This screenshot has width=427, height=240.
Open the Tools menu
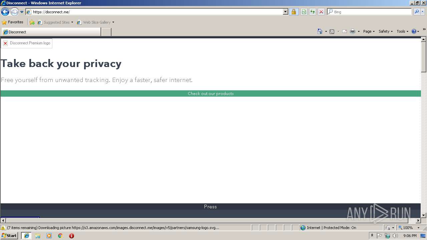pyautogui.click(x=402, y=31)
